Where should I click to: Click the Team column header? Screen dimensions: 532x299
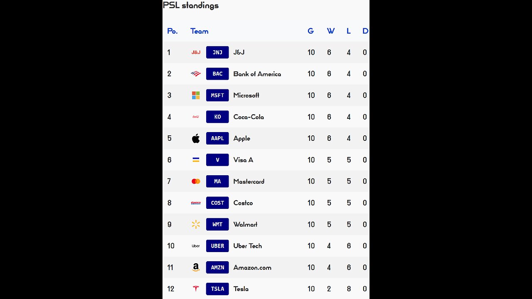point(199,31)
